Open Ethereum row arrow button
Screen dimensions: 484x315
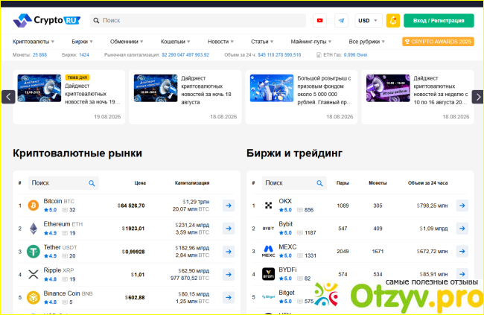click(x=229, y=229)
